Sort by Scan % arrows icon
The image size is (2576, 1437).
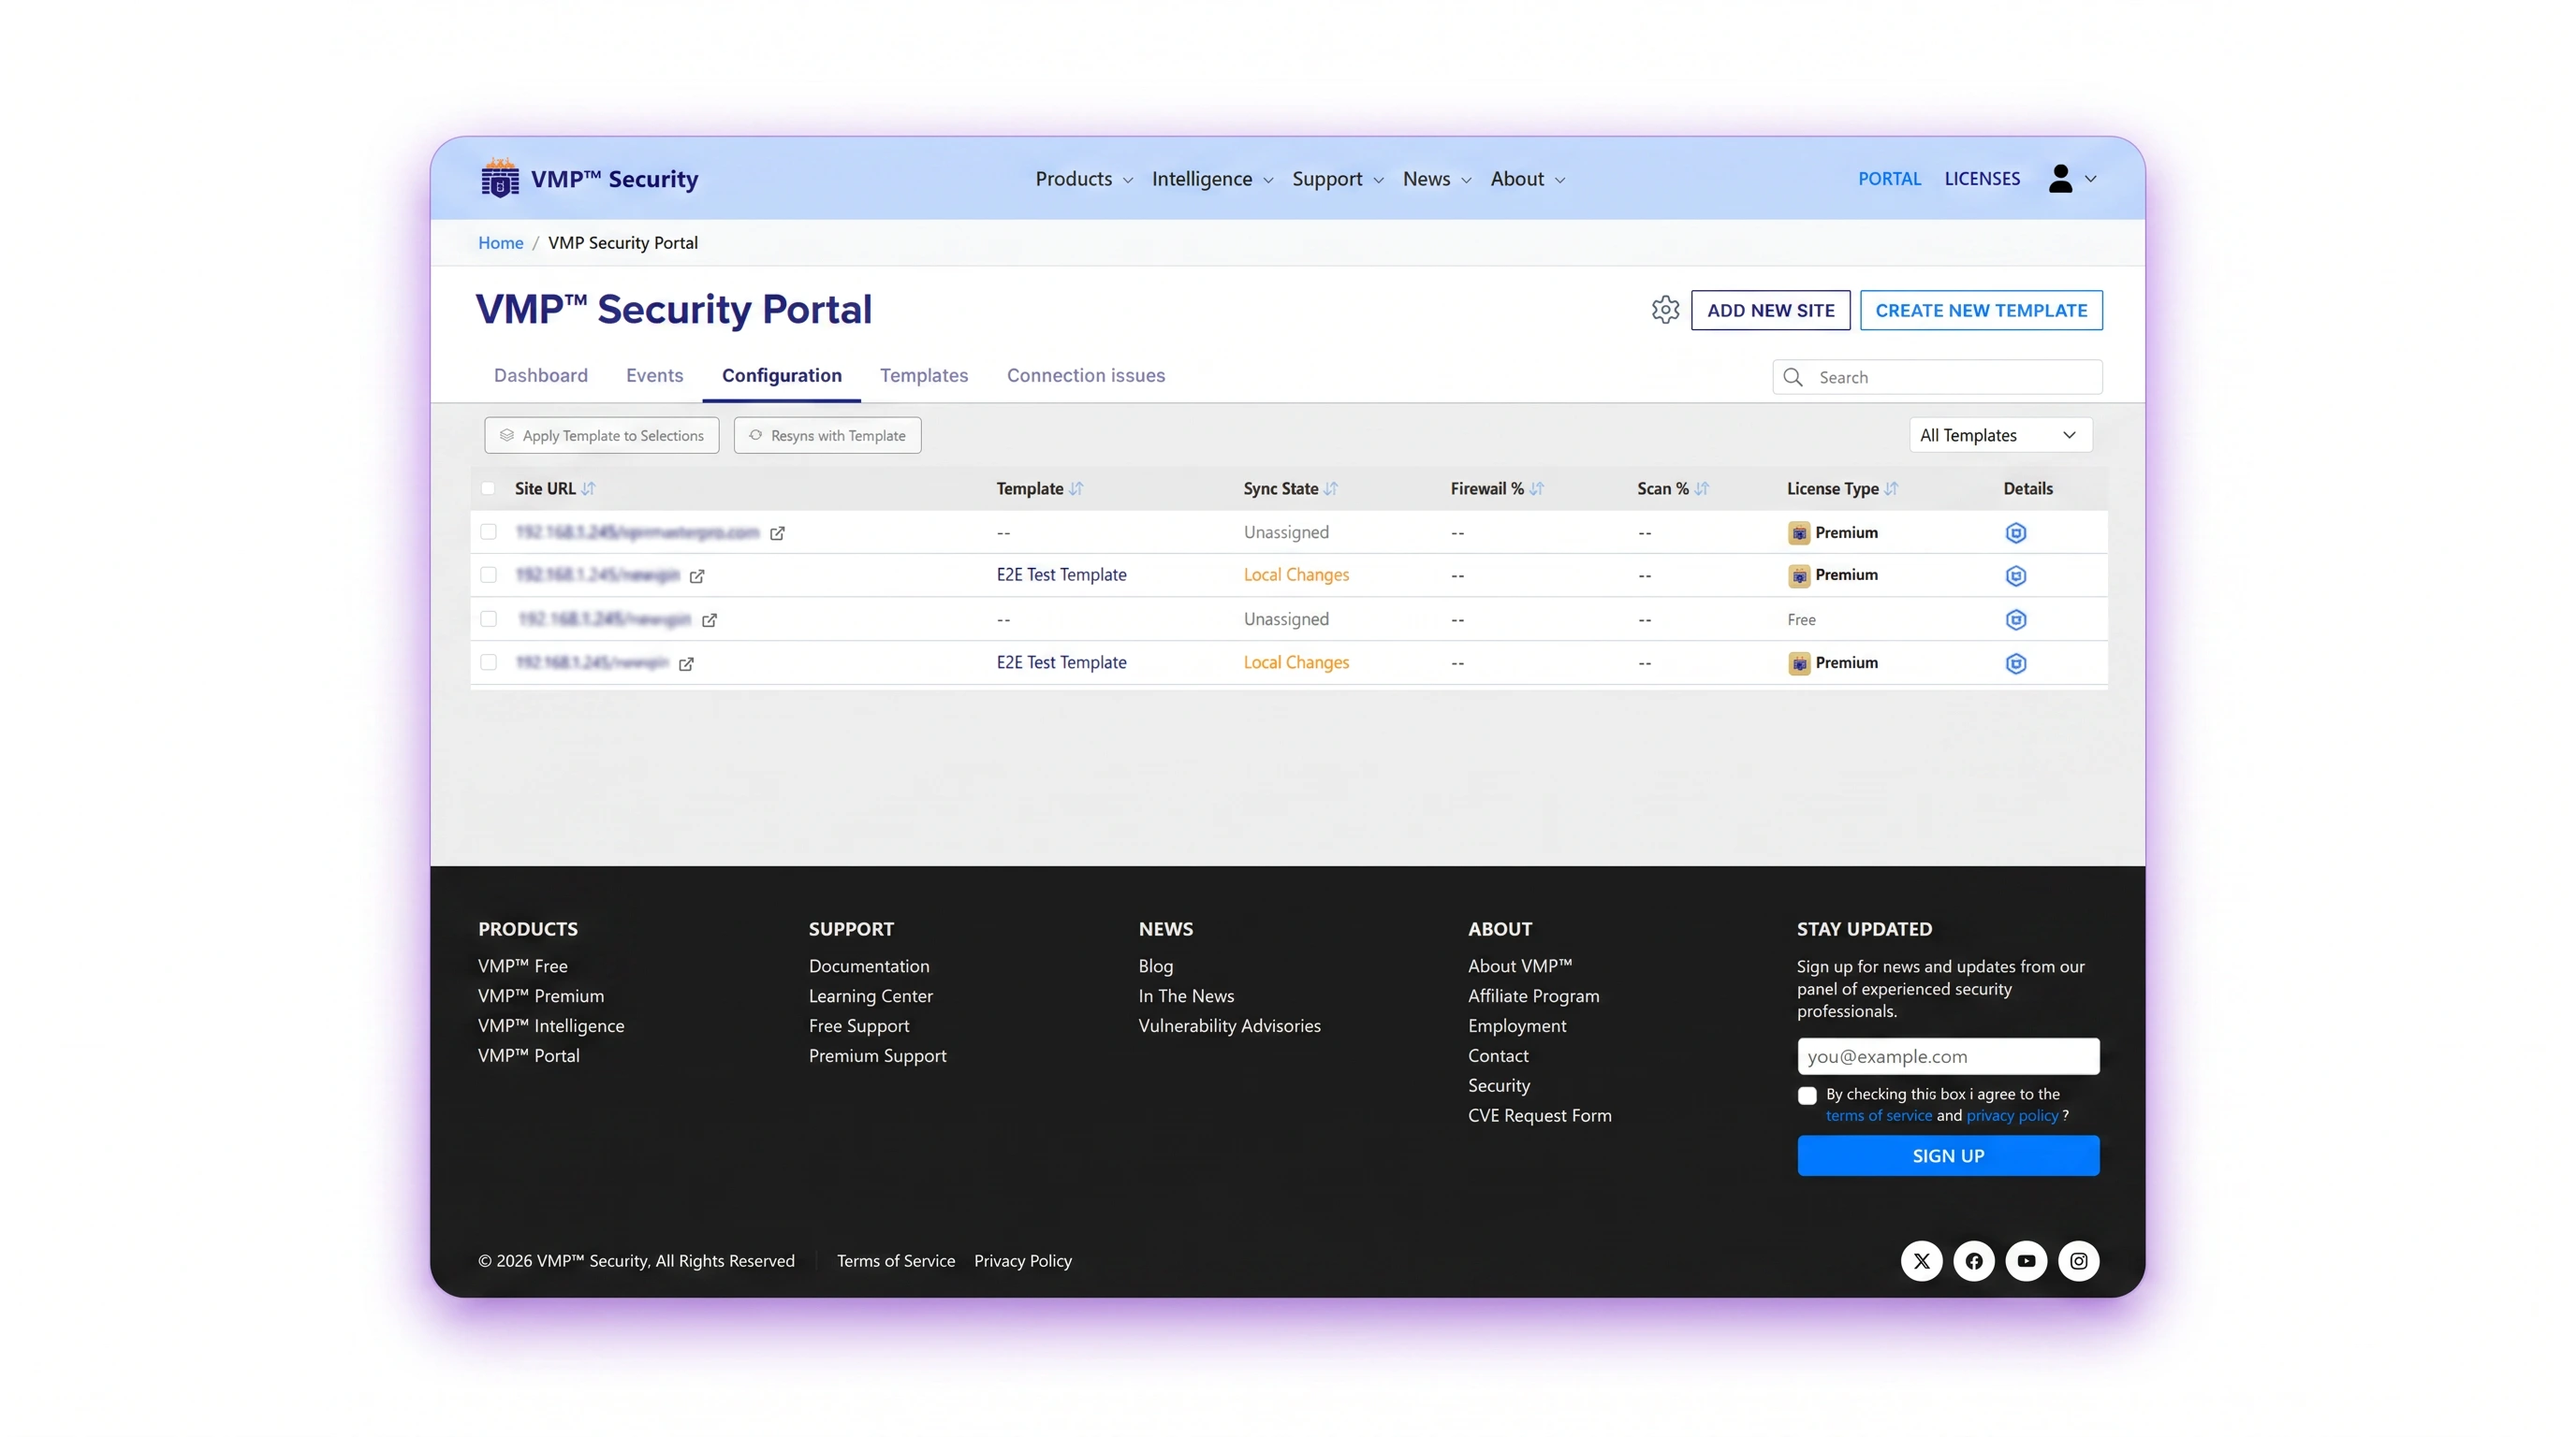(1702, 488)
